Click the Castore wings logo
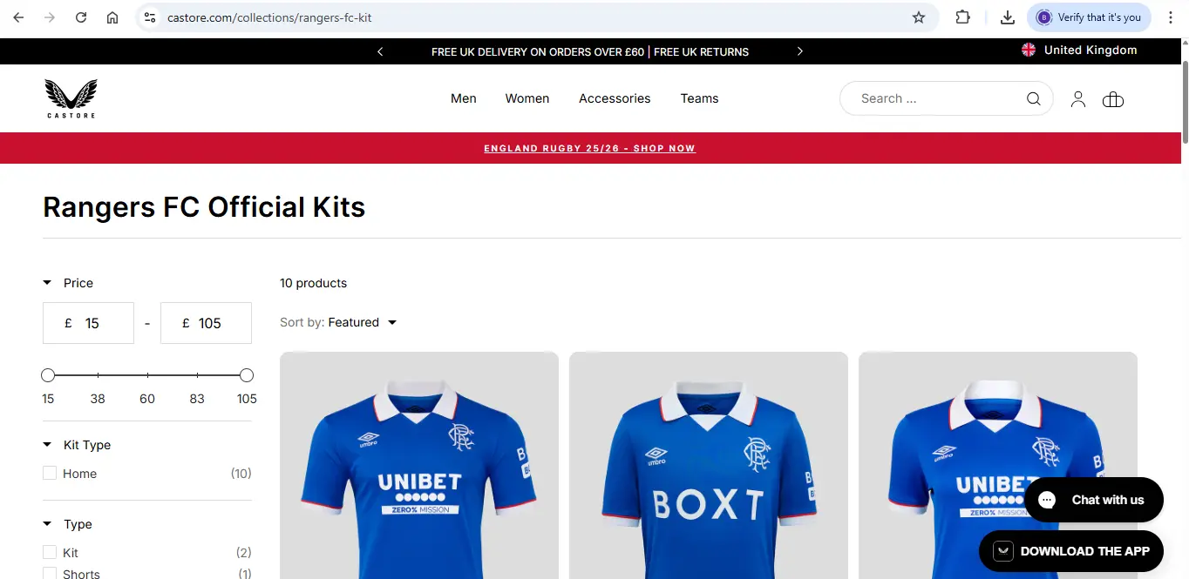Image resolution: width=1189 pixels, height=579 pixels. [x=71, y=98]
